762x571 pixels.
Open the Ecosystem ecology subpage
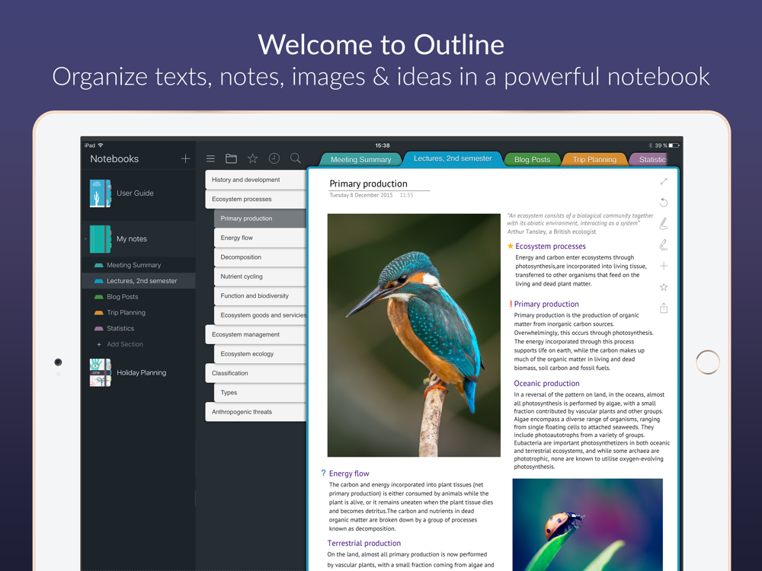pos(260,354)
